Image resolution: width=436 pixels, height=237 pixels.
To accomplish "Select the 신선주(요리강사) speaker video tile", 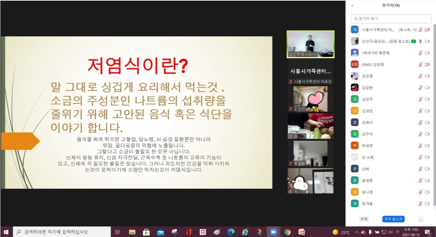I will [x=310, y=44].
